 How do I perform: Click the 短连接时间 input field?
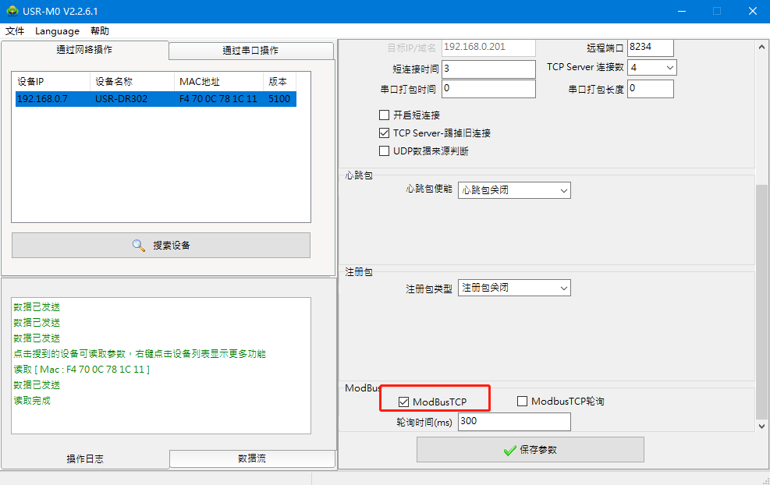488,69
